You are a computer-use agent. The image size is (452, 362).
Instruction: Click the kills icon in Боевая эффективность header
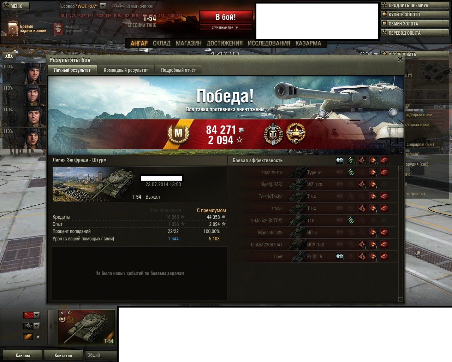(384, 160)
